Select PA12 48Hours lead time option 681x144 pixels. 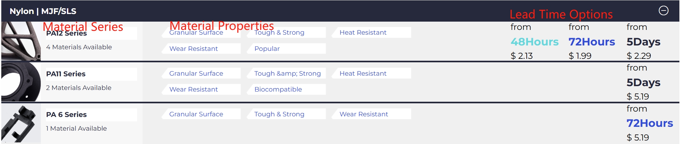click(x=534, y=42)
